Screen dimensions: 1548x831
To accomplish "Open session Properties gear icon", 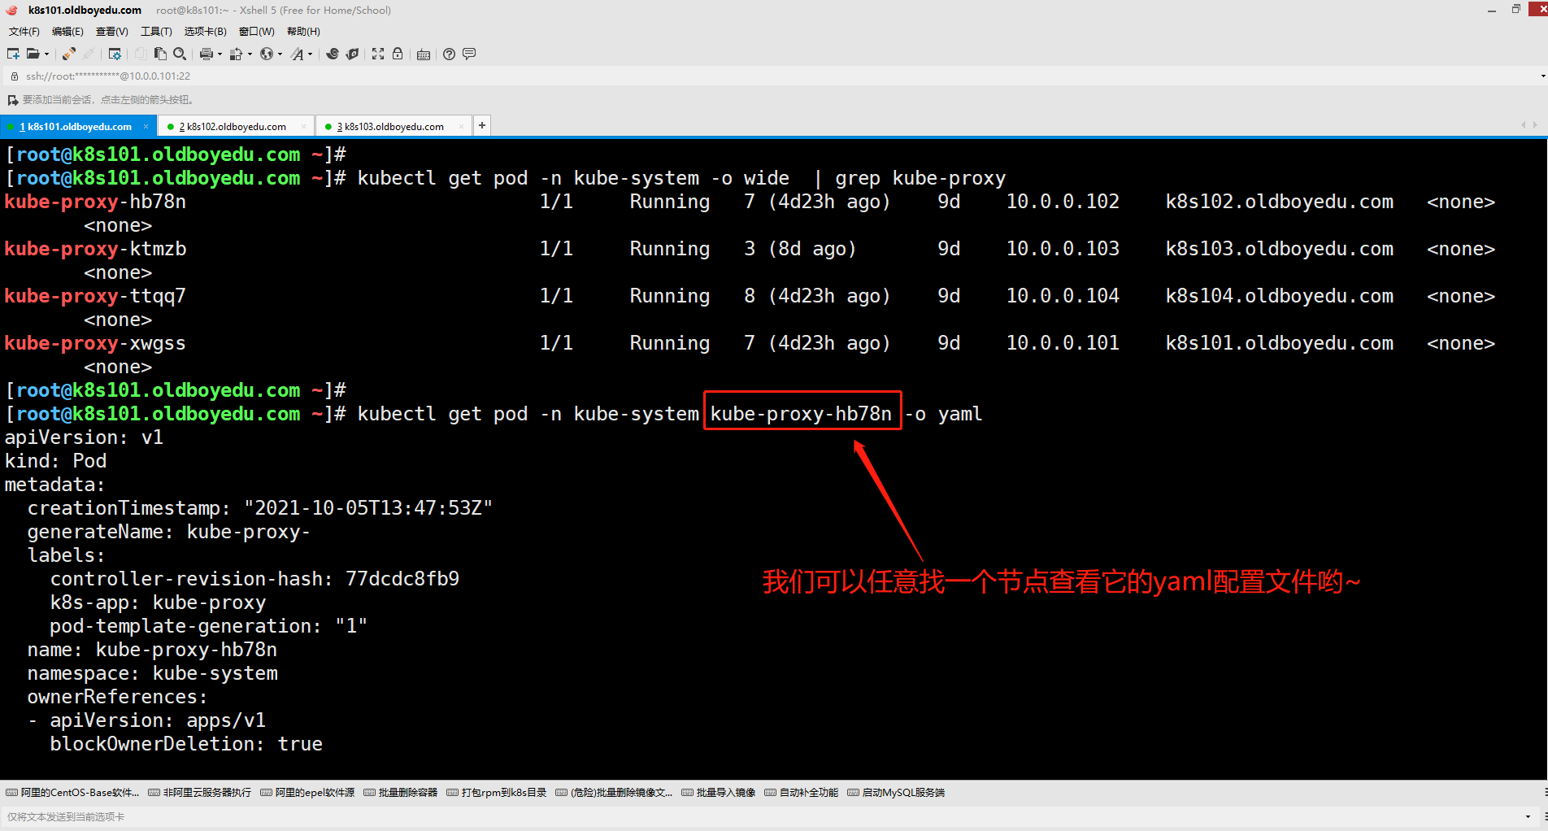I will [115, 54].
